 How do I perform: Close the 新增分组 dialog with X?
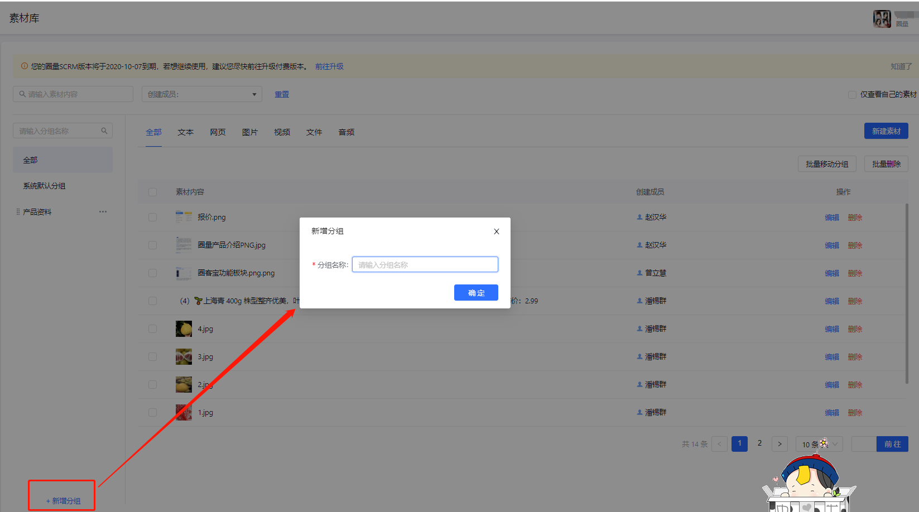pyautogui.click(x=496, y=231)
